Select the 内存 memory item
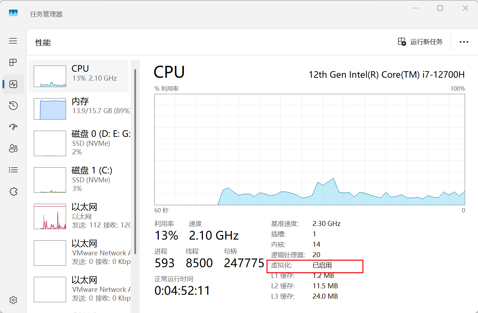This screenshot has height=313, width=478. [x=79, y=109]
